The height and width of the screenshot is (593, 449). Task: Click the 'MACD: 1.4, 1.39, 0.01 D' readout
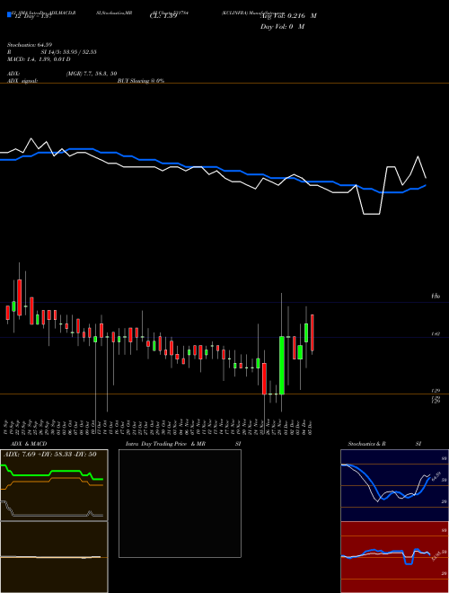tap(39, 59)
